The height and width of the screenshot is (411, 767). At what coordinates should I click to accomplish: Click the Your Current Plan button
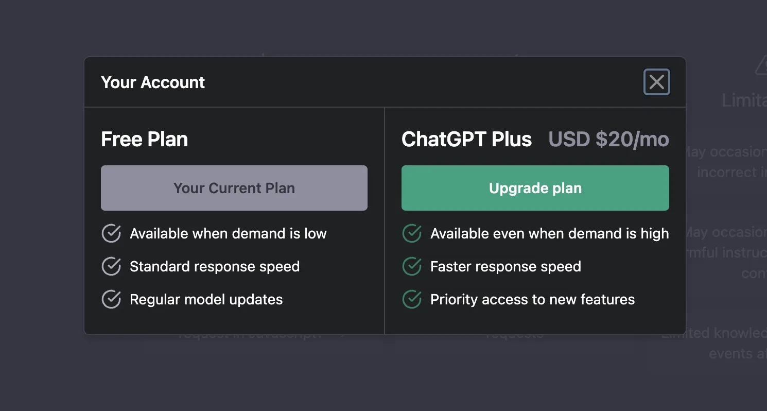[x=234, y=188]
